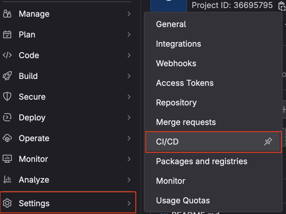Image resolution: width=286 pixels, height=214 pixels.
Task: Open Usage Quotas page
Action: tap(183, 200)
